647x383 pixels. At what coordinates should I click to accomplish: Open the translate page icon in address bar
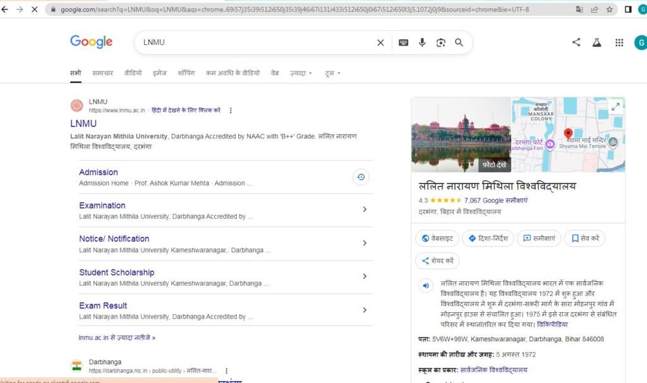[x=579, y=9]
